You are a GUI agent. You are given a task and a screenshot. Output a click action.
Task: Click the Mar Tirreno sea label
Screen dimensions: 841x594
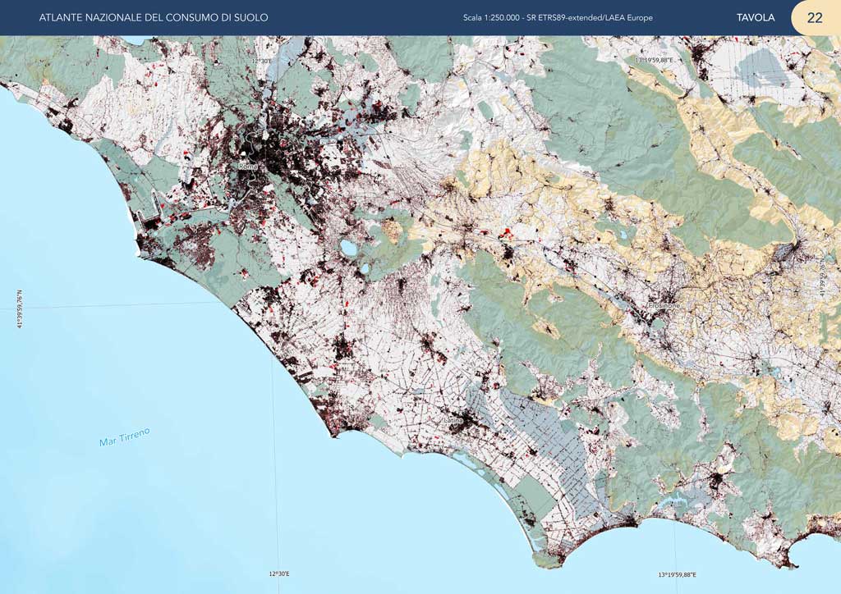125,437
